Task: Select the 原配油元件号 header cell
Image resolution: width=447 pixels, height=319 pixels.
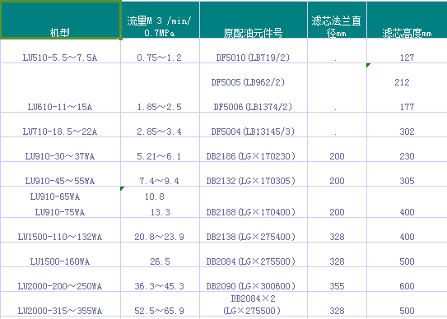Action: tap(254, 20)
